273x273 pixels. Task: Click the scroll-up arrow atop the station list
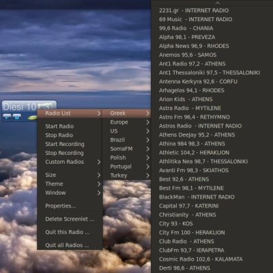point(218,3)
